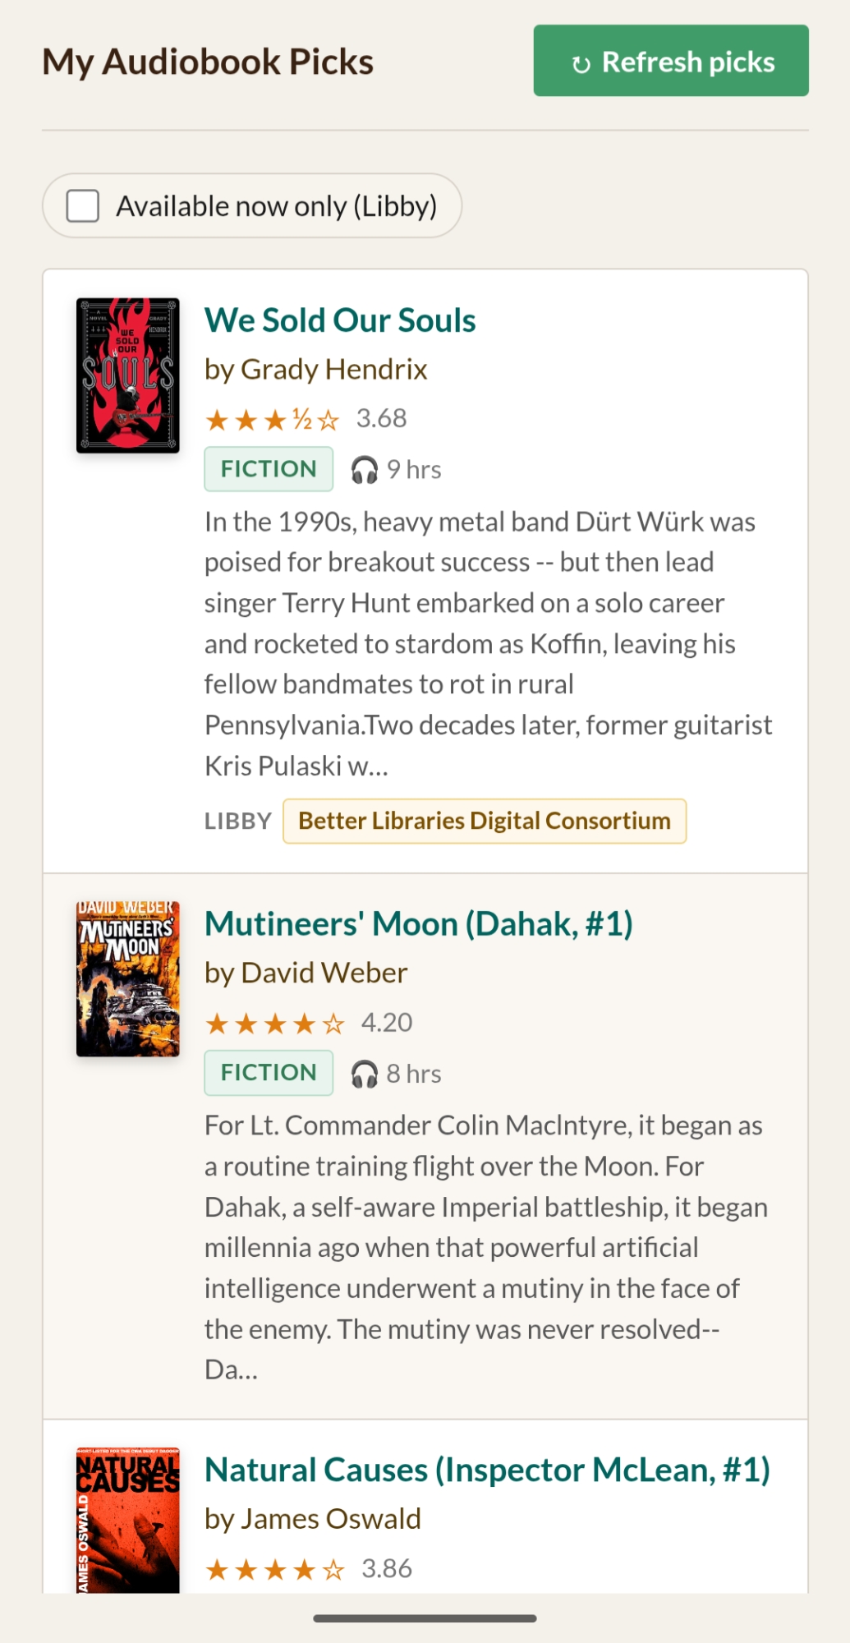Enable Available now only (Libby) checkbox
The width and height of the screenshot is (850, 1643).
pyautogui.click(x=83, y=206)
